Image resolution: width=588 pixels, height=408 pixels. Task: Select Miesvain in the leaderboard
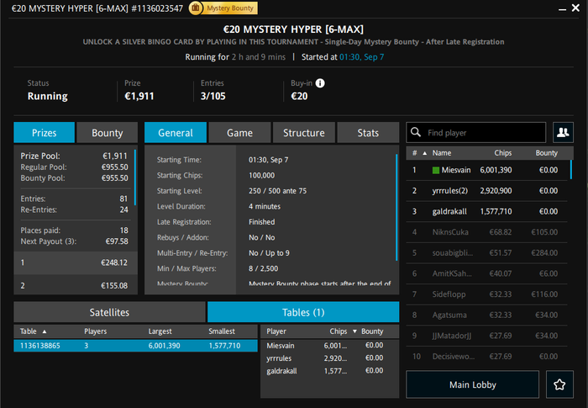pyautogui.click(x=486, y=170)
